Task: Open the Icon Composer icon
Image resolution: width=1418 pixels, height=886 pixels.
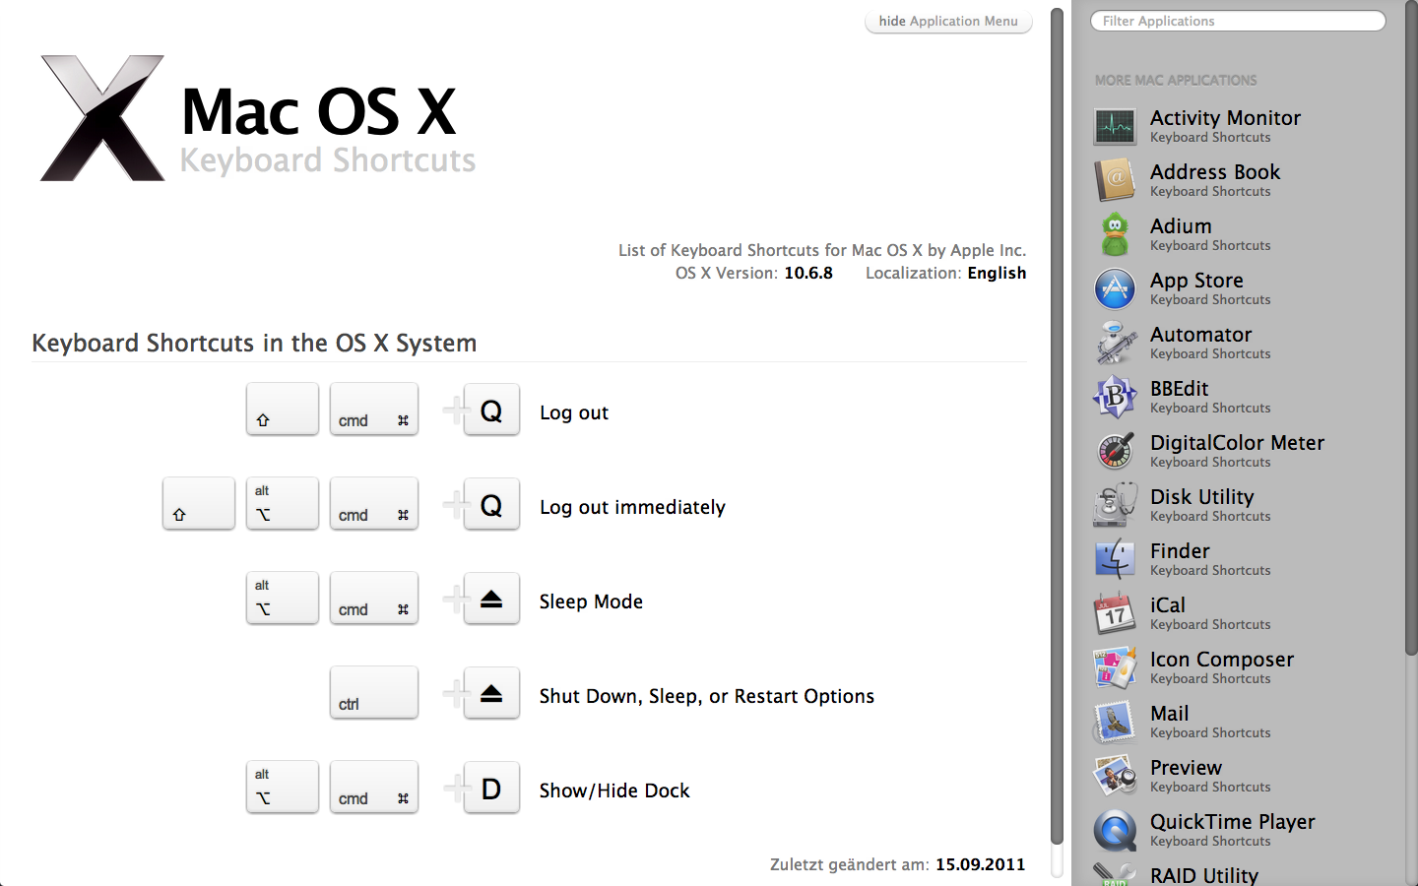Action: pos(1115,667)
